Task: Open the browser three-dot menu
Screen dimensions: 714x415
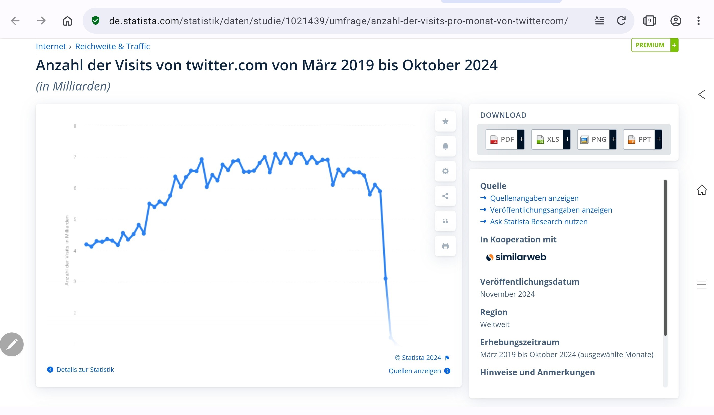Action: [698, 21]
